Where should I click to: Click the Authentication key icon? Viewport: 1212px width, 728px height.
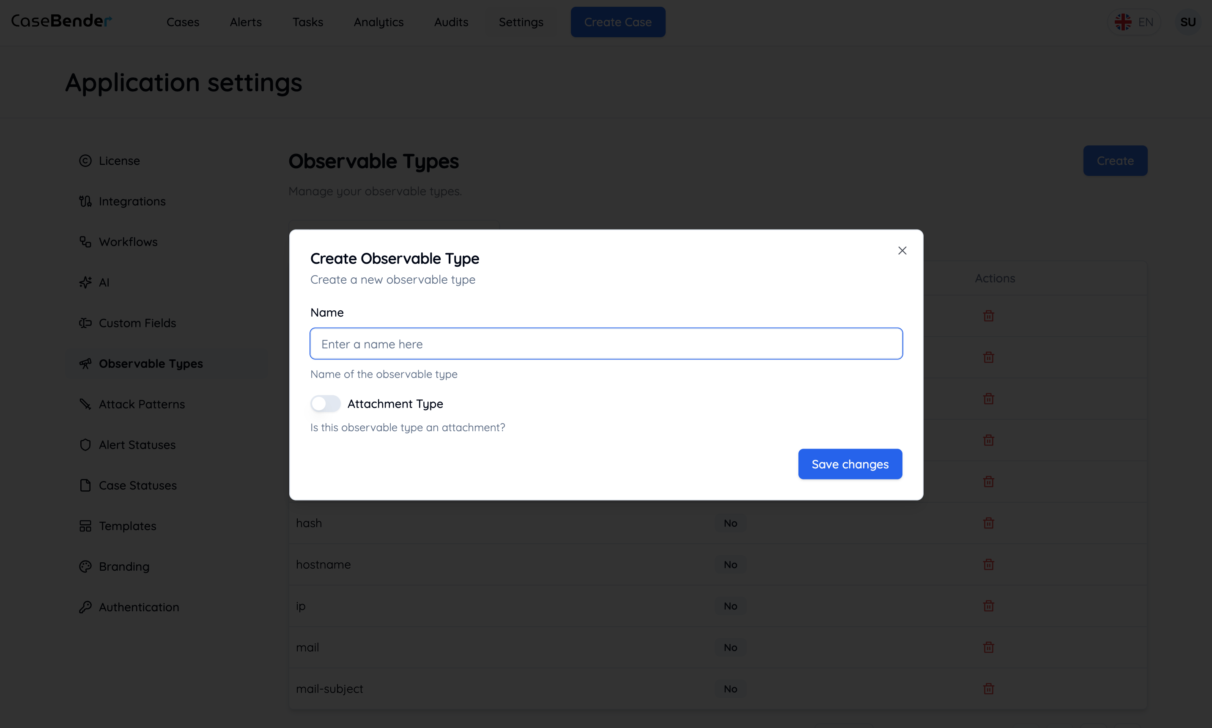[x=85, y=607]
